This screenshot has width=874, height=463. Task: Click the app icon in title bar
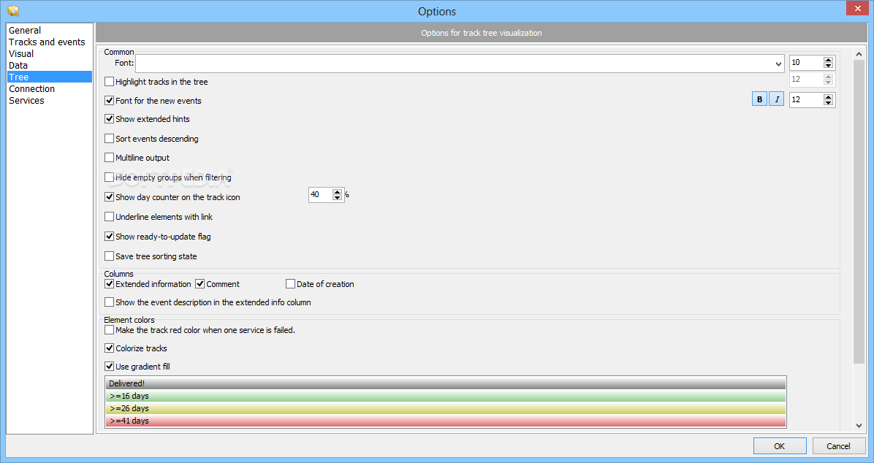pyautogui.click(x=13, y=10)
